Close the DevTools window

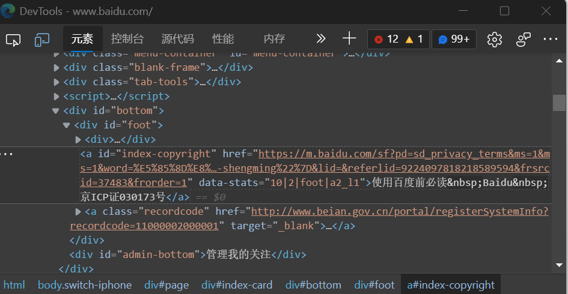pyautogui.click(x=546, y=11)
